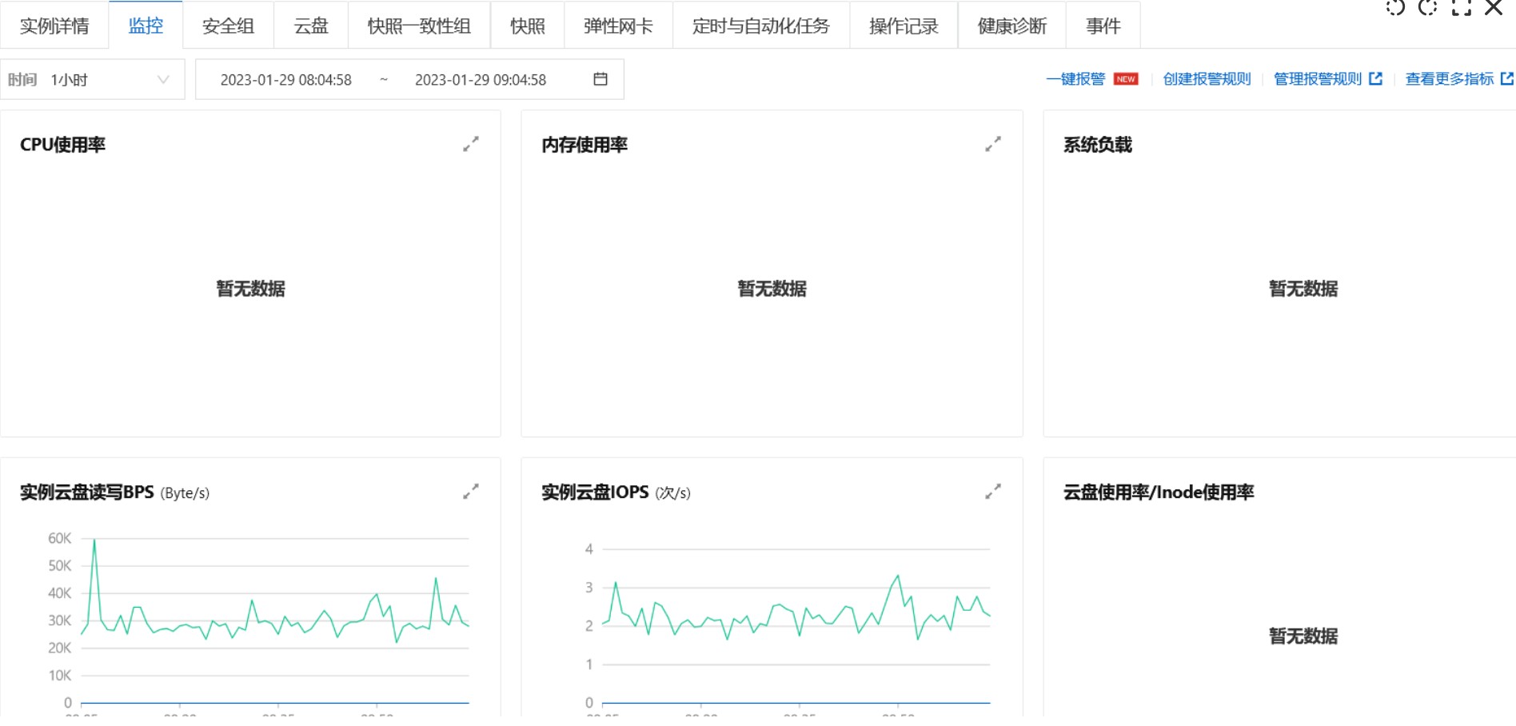
Task: Rotate counter-clockwise using the top-right viewer icon
Action: pos(1395,8)
